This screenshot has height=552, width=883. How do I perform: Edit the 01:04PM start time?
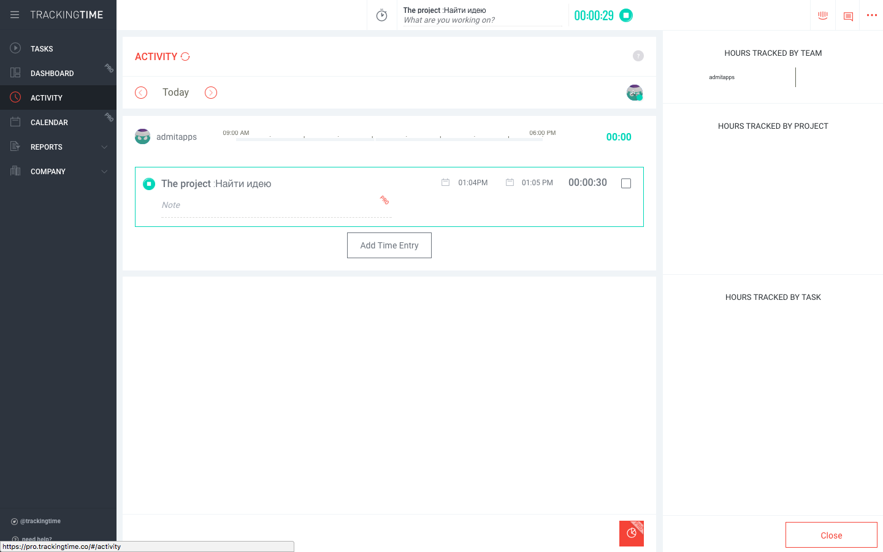pos(473,183)
